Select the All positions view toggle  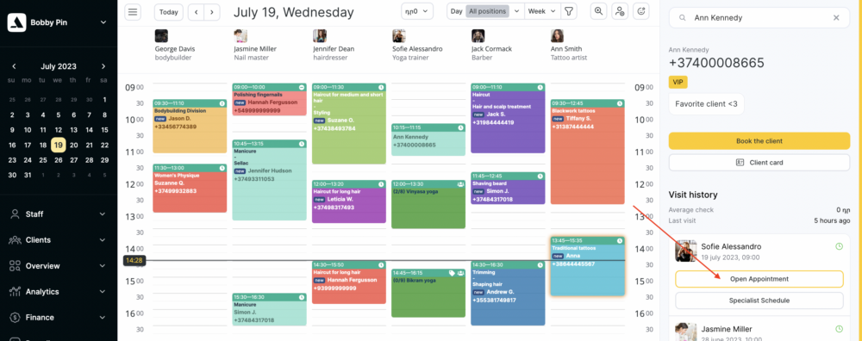[487, 11]
